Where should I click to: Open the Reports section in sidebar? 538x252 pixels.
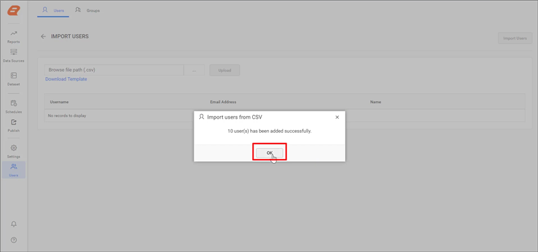[x=13, y=37]
